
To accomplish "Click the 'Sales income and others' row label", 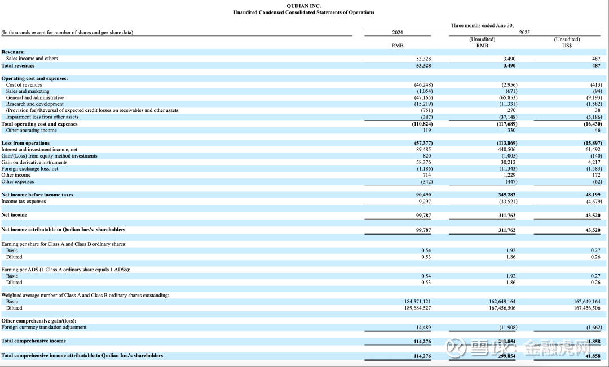I will [x=32, y=59].
